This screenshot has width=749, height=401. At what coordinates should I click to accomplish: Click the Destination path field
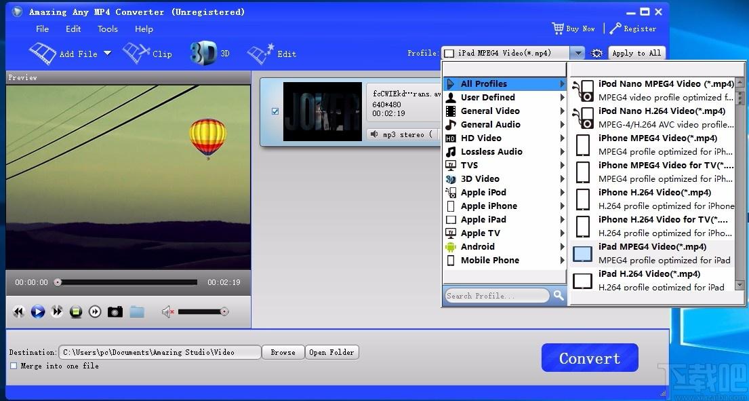click(159, 352)
